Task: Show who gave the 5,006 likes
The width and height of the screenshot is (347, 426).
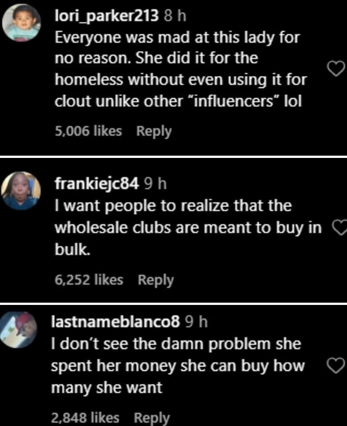Action: (x=88, y=132)
